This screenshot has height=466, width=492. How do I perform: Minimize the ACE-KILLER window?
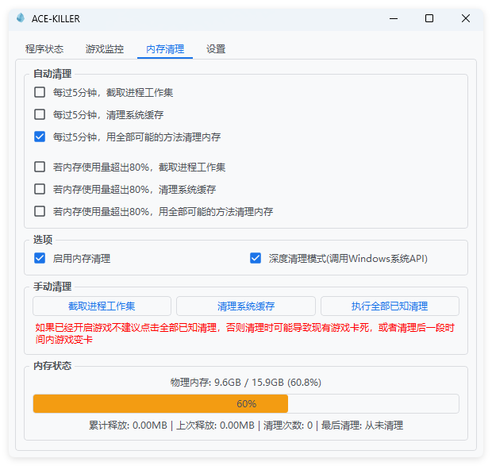coord(393,18)
